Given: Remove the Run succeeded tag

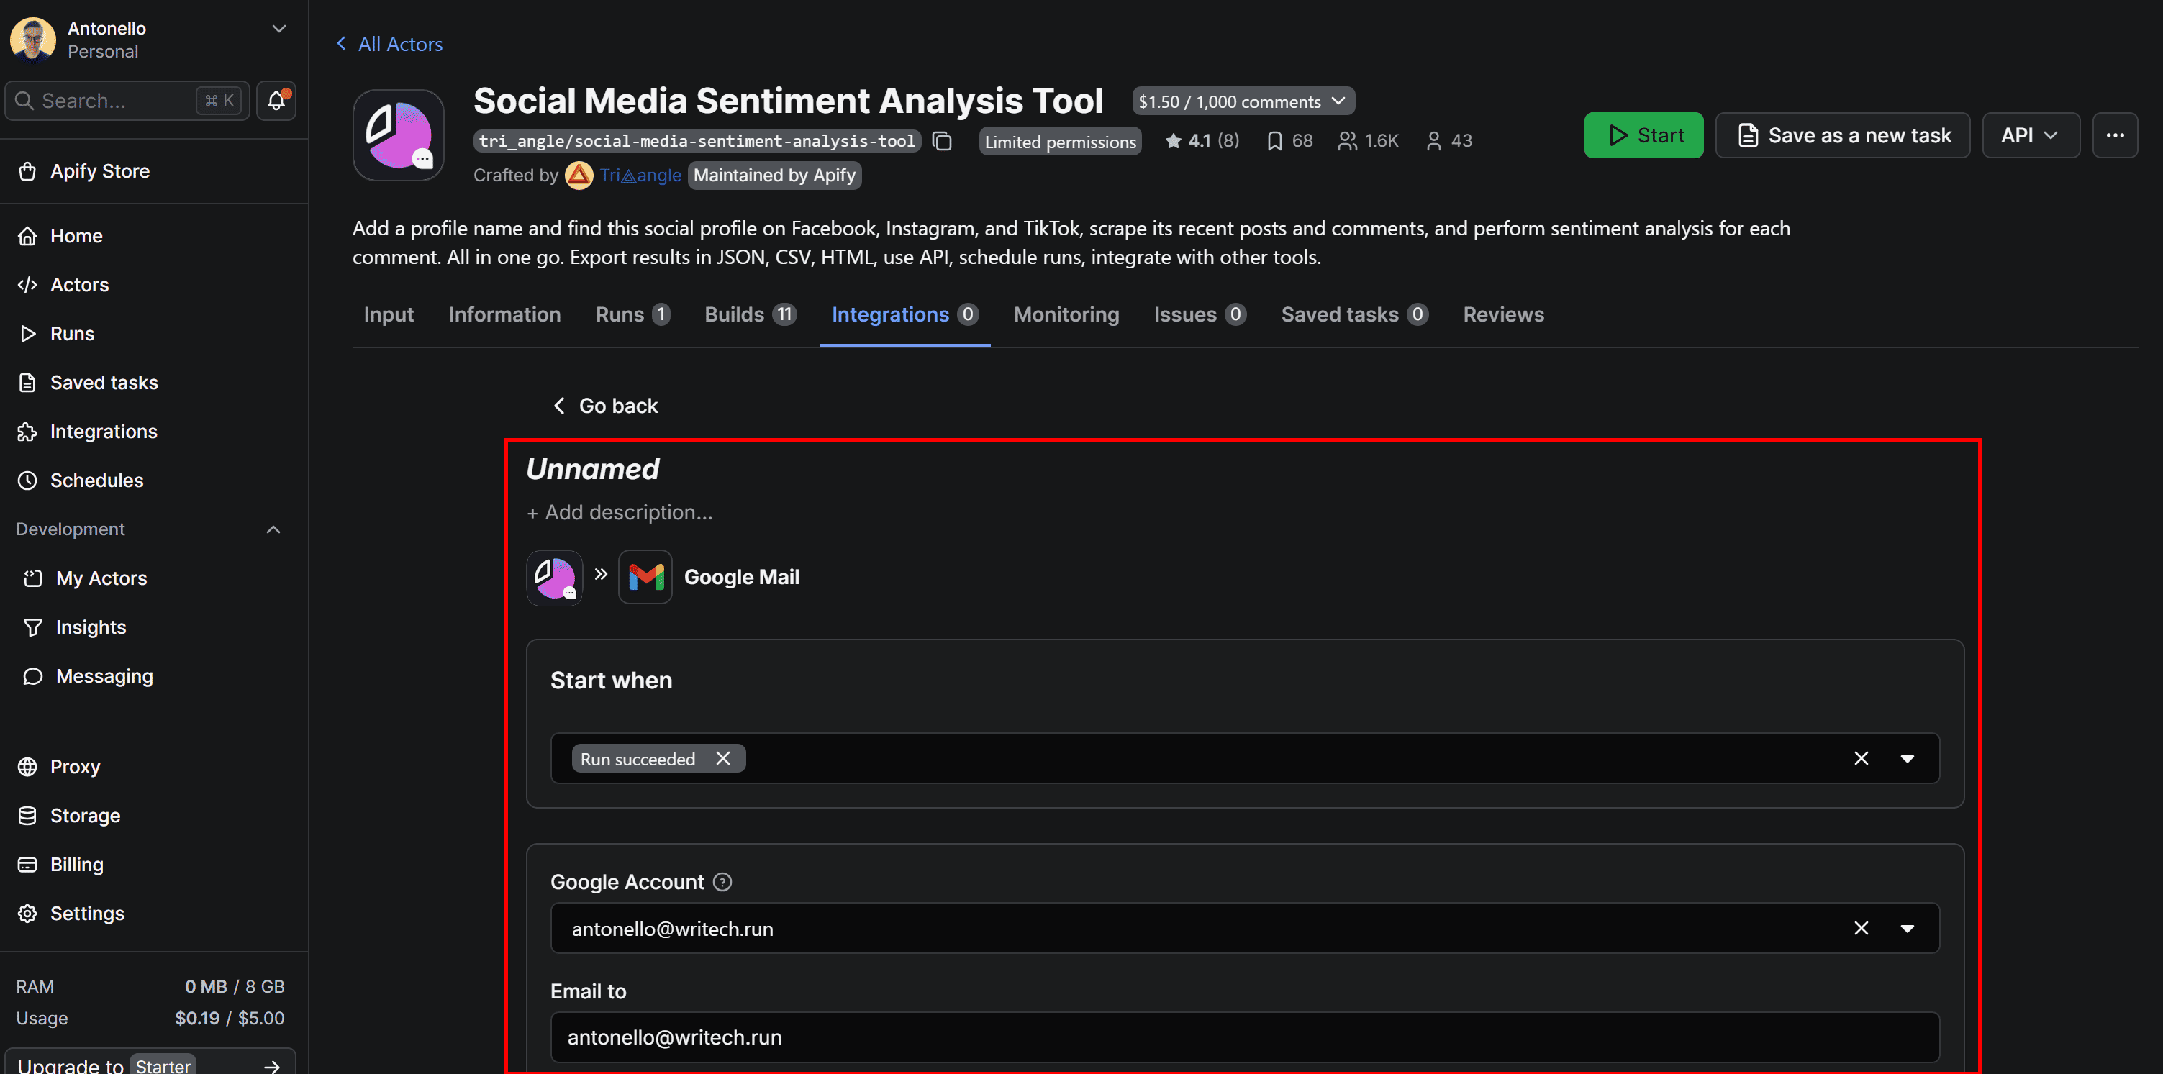Looking at the screenshot, I should coord(723,758).
